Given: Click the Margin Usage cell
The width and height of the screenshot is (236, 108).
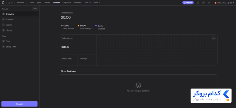Looking at the screenshot, I should click(68, 60).
